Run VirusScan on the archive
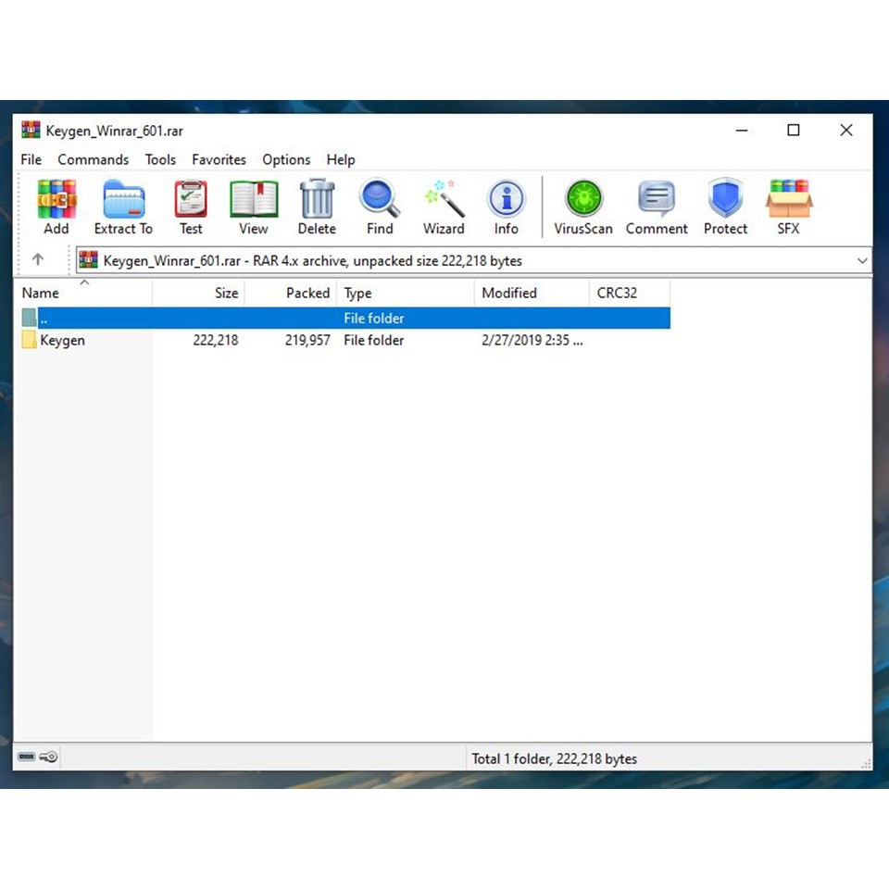889x889 pixels. [583, 207]
